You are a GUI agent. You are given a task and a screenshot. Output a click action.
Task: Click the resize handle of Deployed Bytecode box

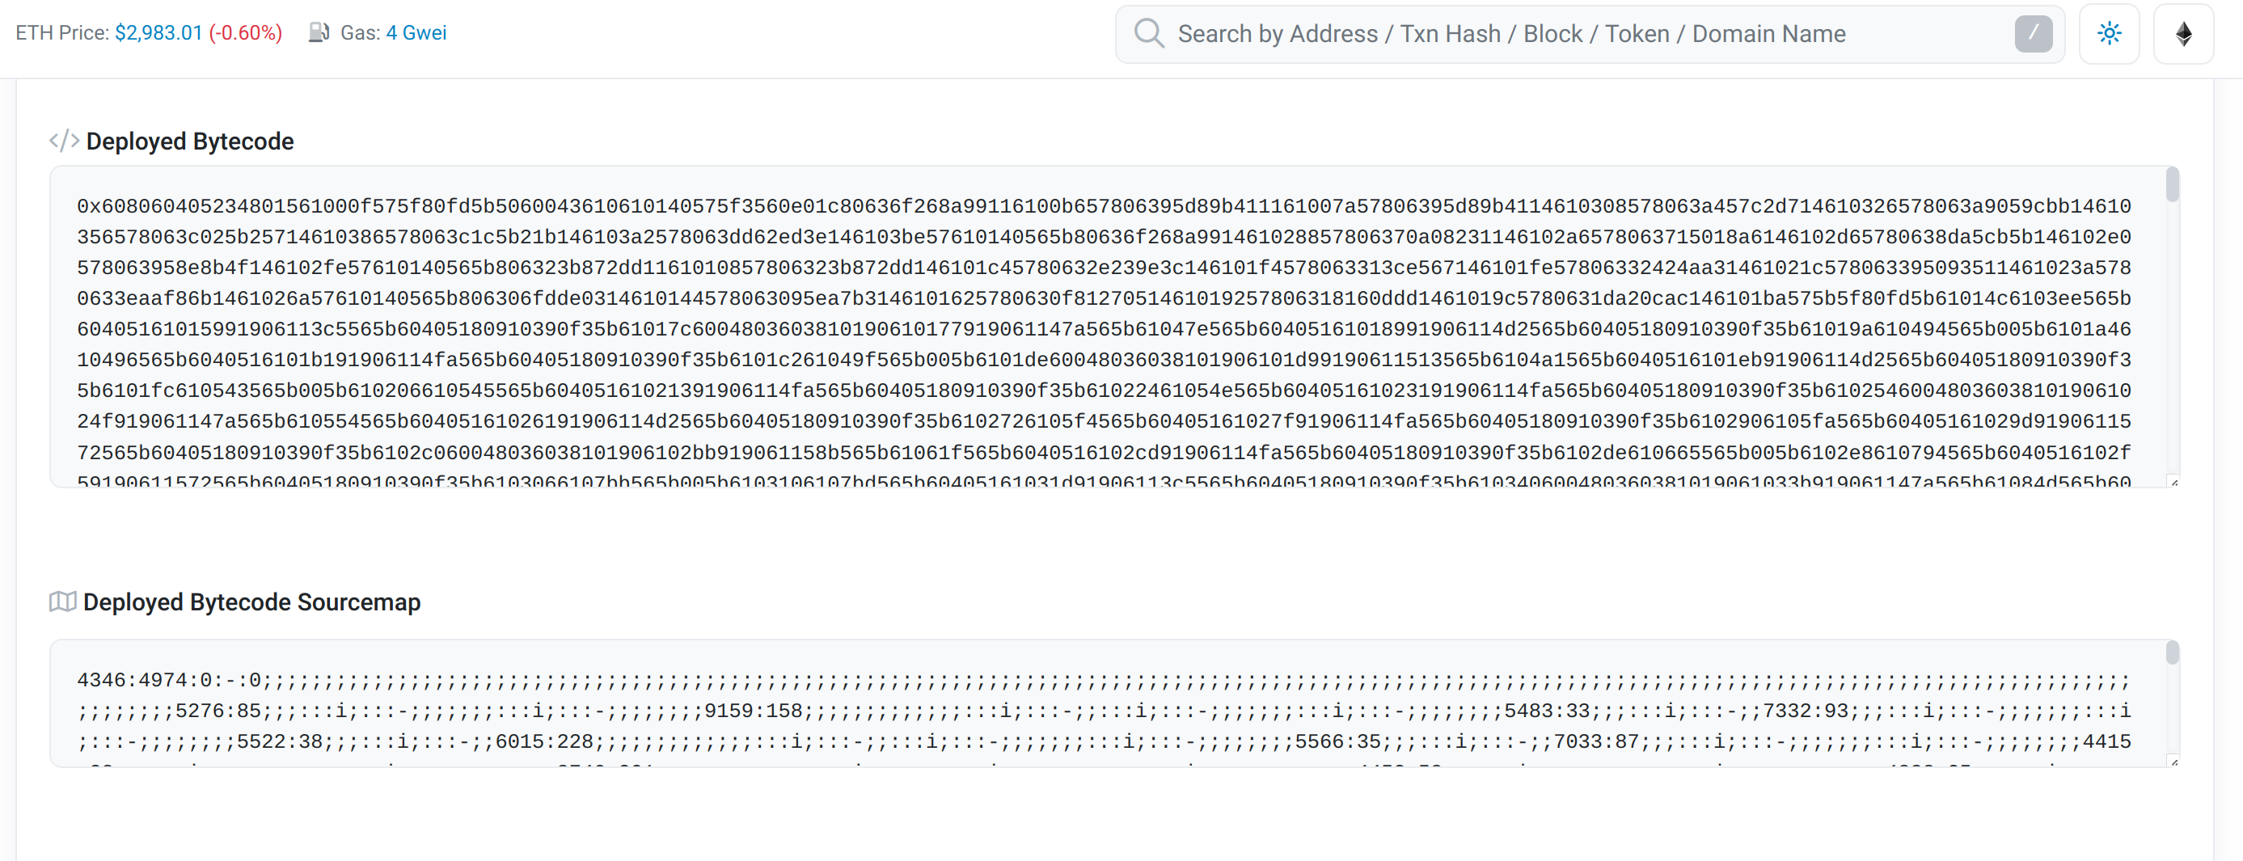coord(2173,481)
